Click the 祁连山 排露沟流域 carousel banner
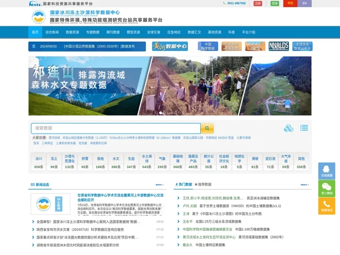This screenshot has height=255, width=340. (x=170, y=86)
